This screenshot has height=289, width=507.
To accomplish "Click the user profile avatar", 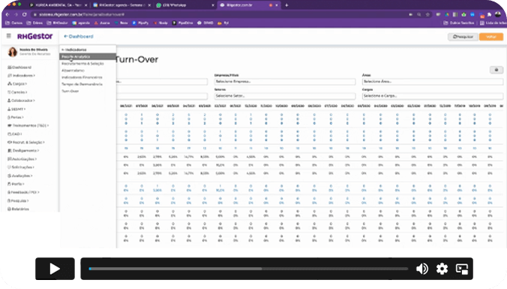I will click(12, 52).
